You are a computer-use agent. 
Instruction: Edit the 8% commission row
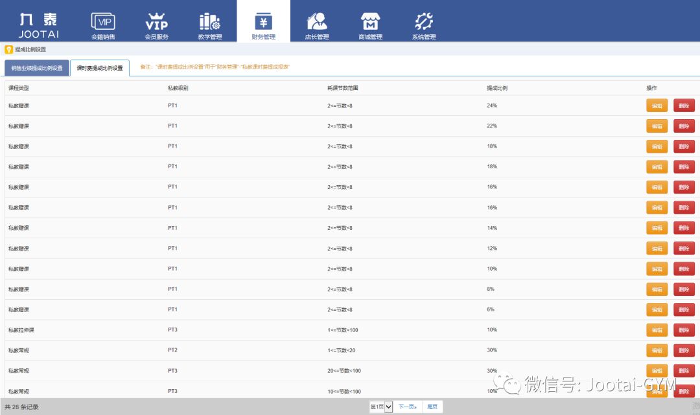pos(657,289)
